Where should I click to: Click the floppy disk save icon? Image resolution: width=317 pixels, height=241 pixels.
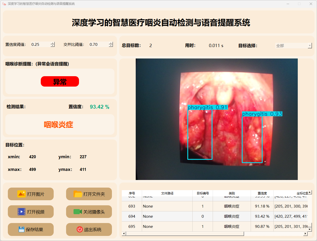[21, 229]
